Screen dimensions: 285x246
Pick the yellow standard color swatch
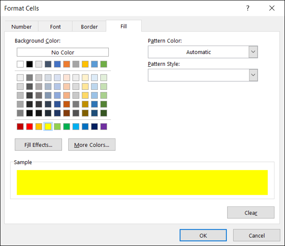pyautogui.click(x=48, y=127)
